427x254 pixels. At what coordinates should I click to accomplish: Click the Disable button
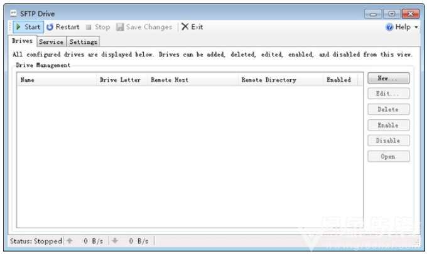(388, 140)
